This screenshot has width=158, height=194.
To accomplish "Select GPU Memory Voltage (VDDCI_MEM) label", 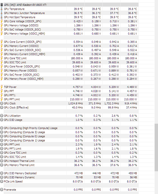I will click(24, 34).
